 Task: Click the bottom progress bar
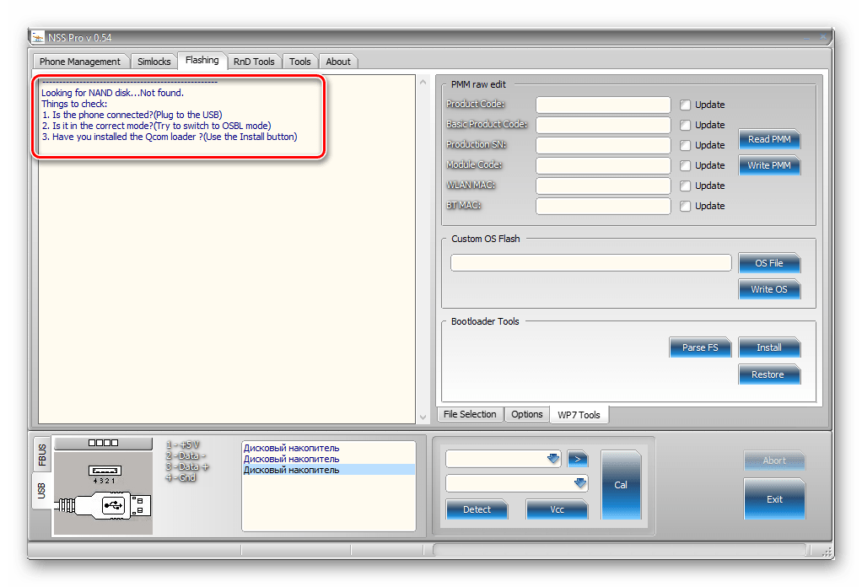coord(620,549)
